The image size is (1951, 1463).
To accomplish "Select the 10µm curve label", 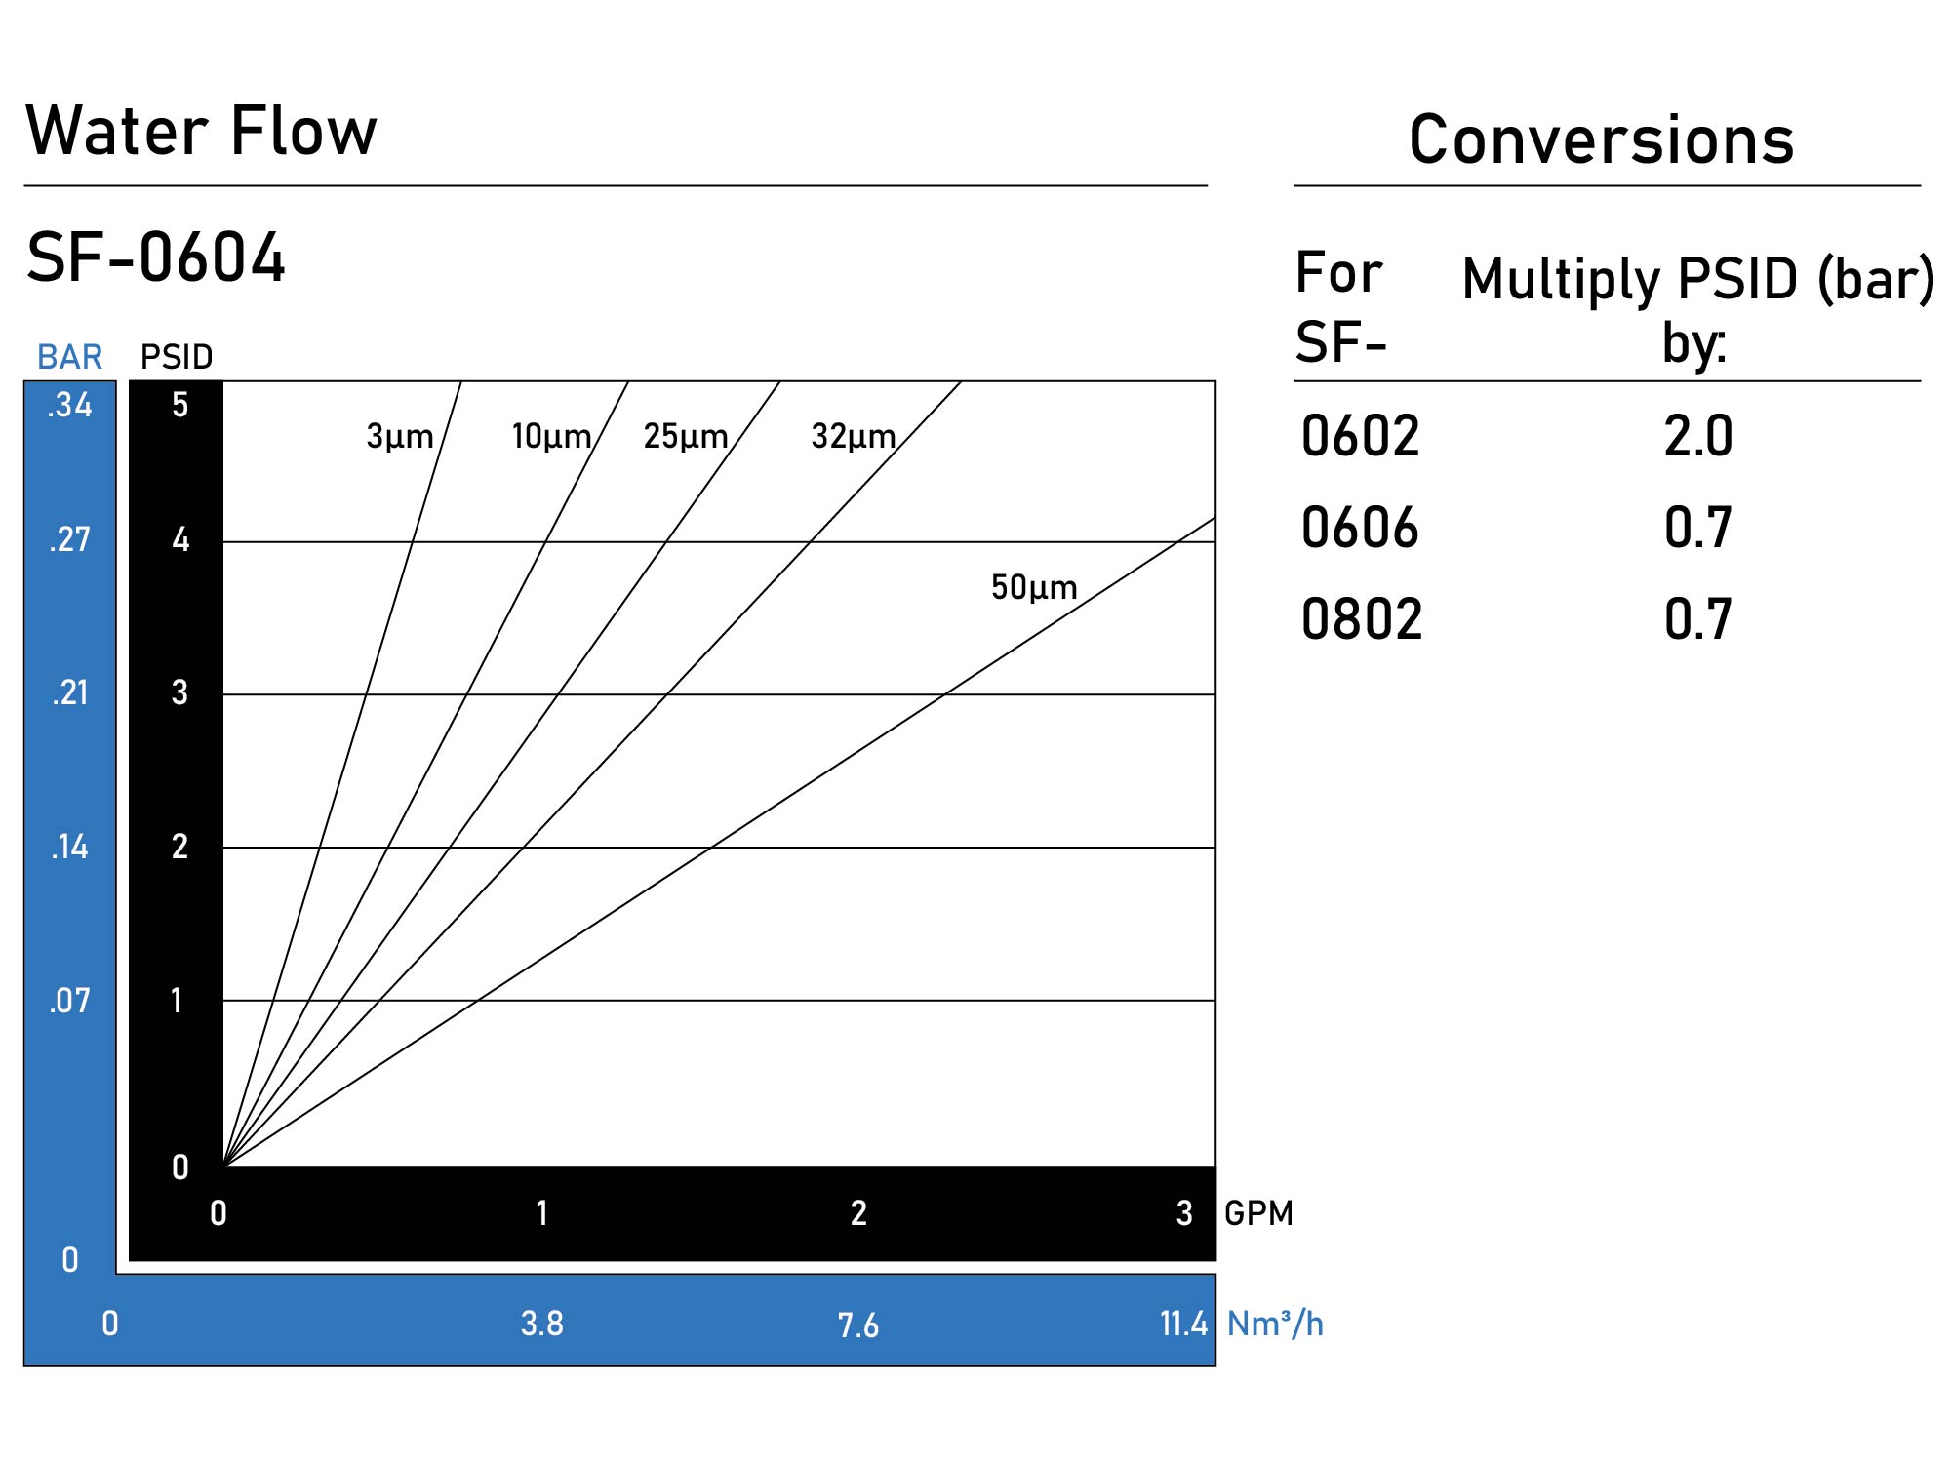I will (551, 436).
